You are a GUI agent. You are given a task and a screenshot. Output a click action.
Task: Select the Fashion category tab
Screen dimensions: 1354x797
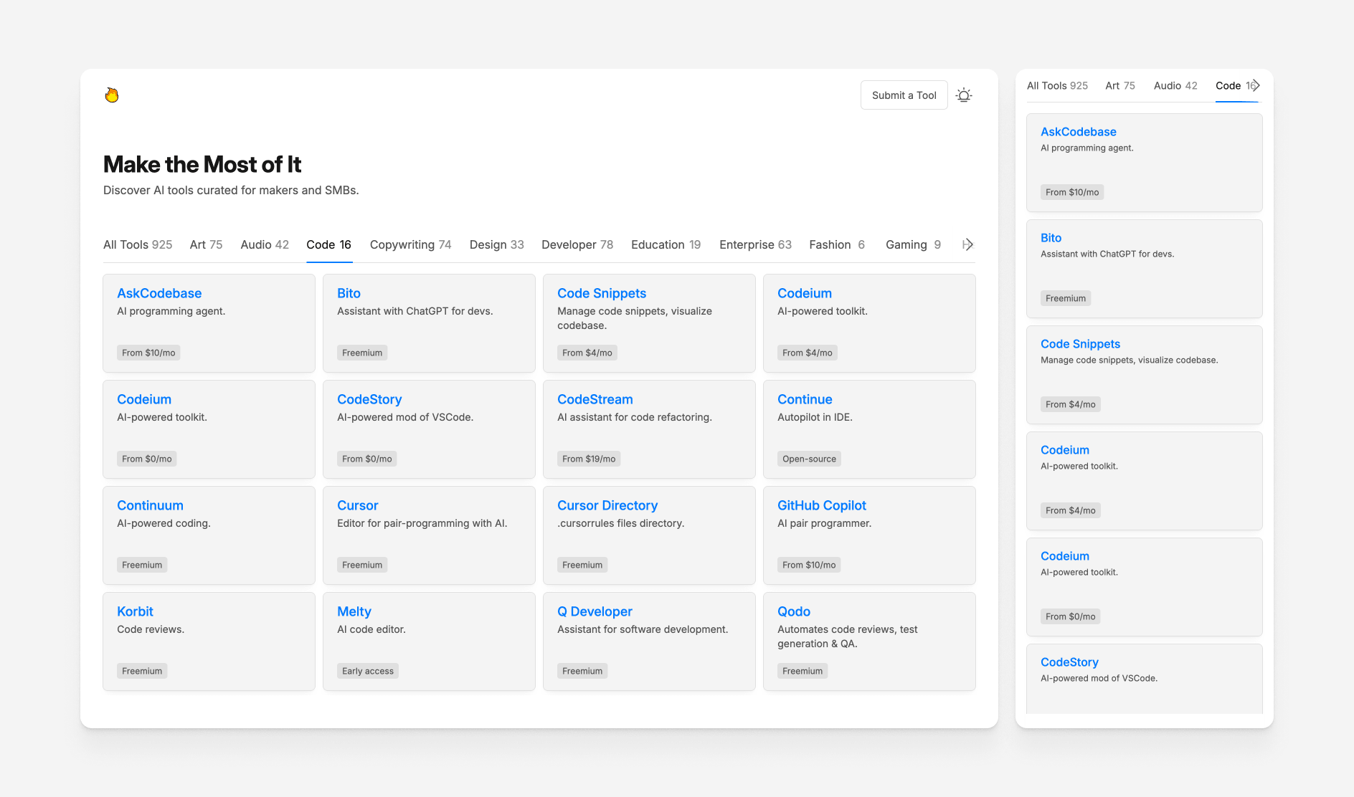tap(836, 244)
